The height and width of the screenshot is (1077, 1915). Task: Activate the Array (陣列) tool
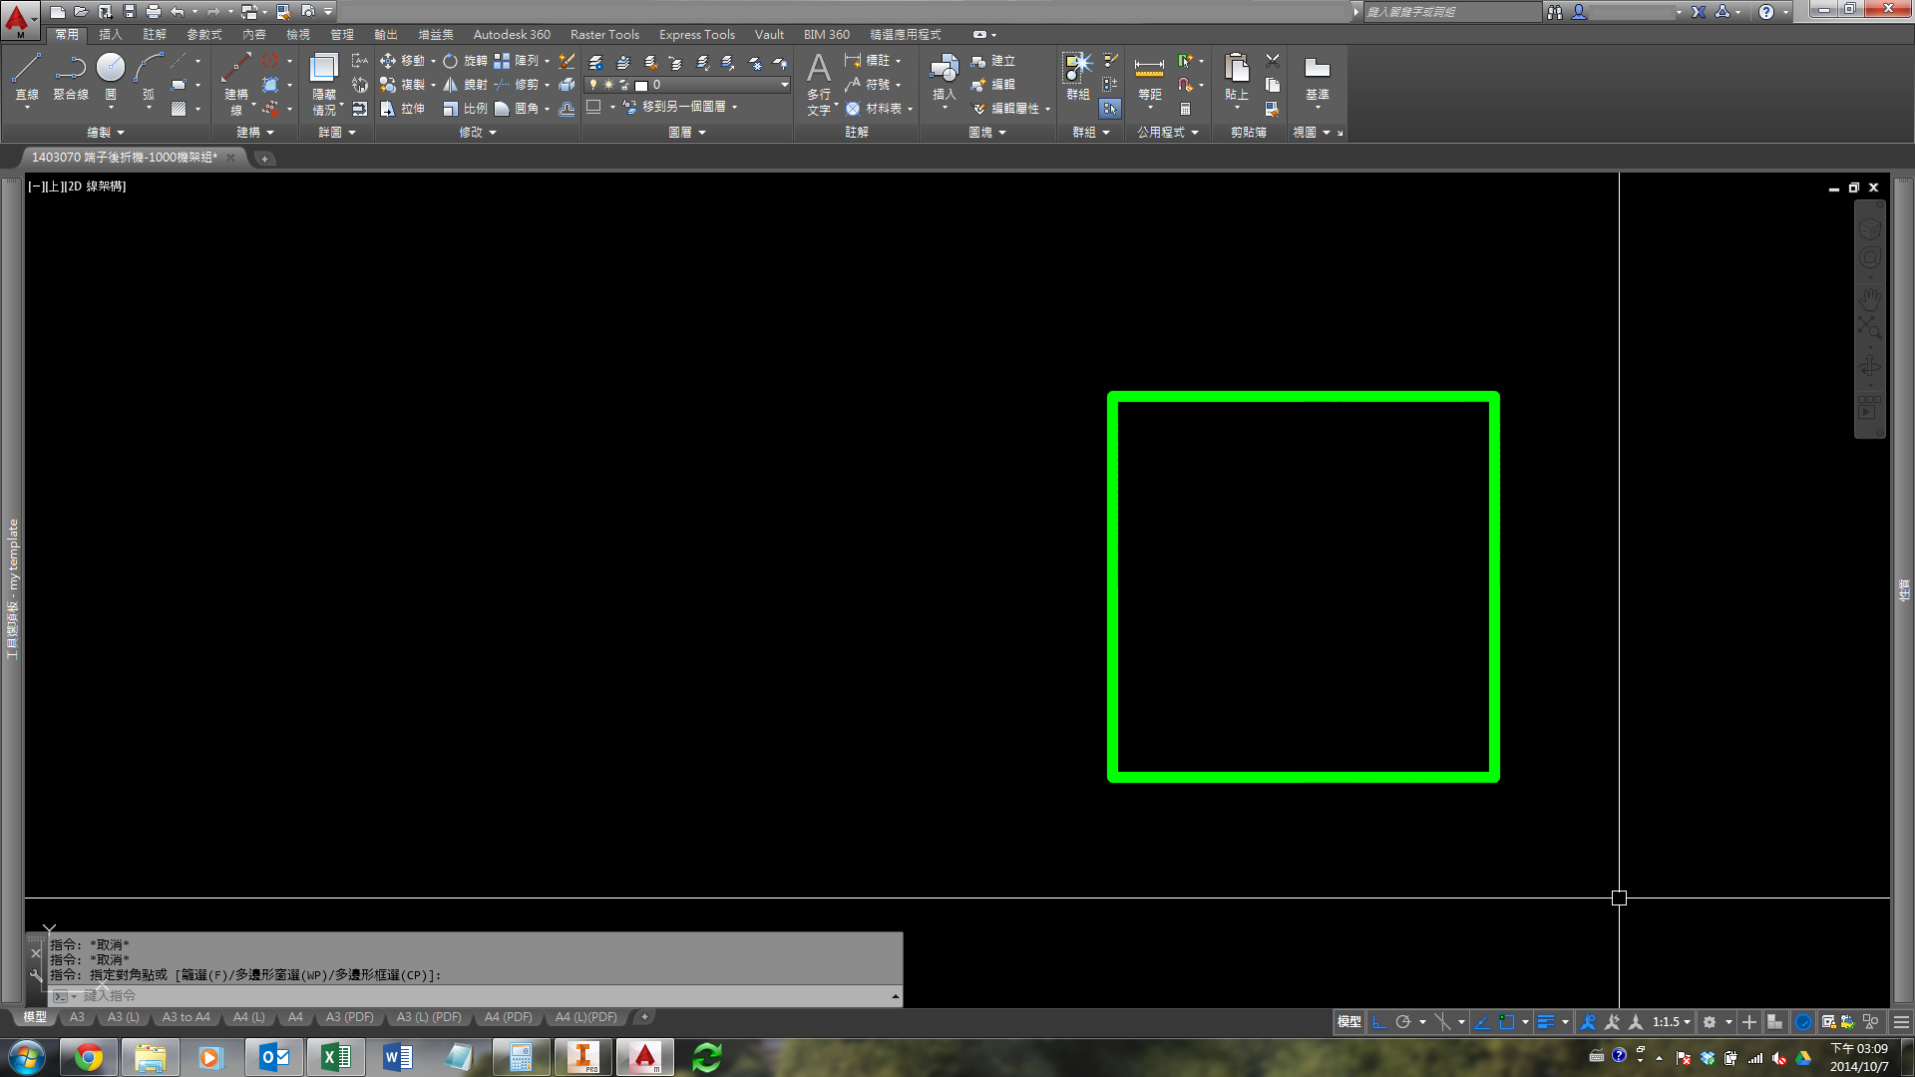518,61
